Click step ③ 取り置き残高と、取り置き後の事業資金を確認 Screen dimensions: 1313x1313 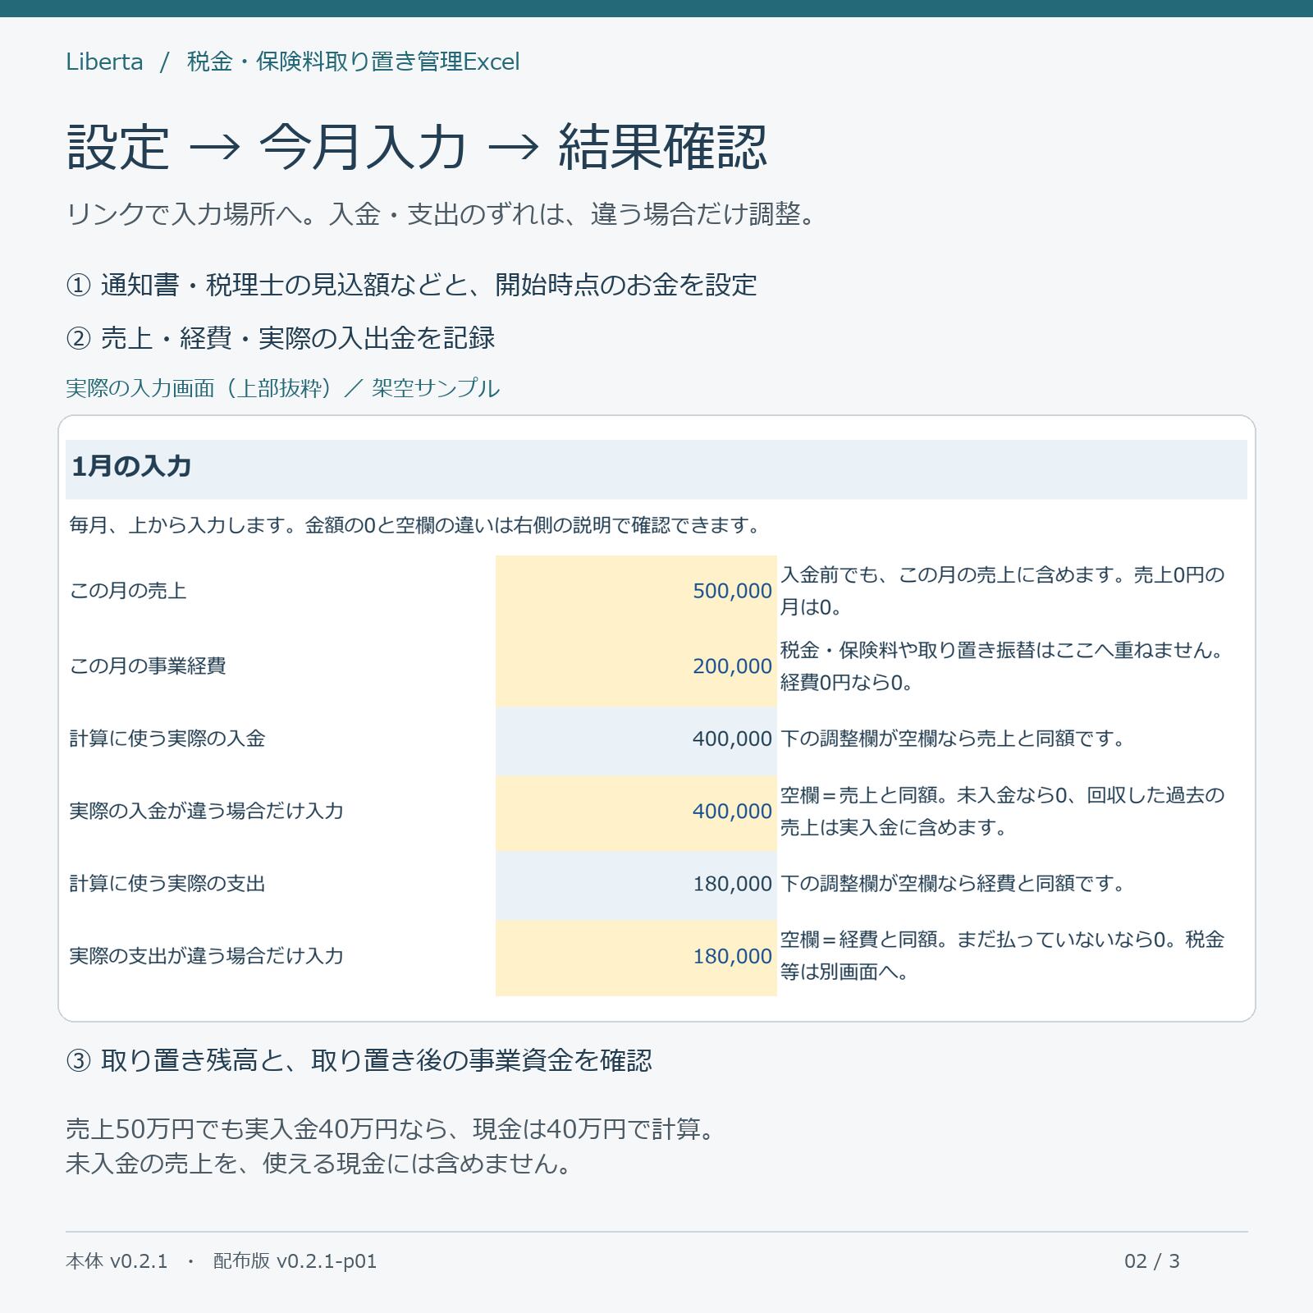click(359, 1060)
